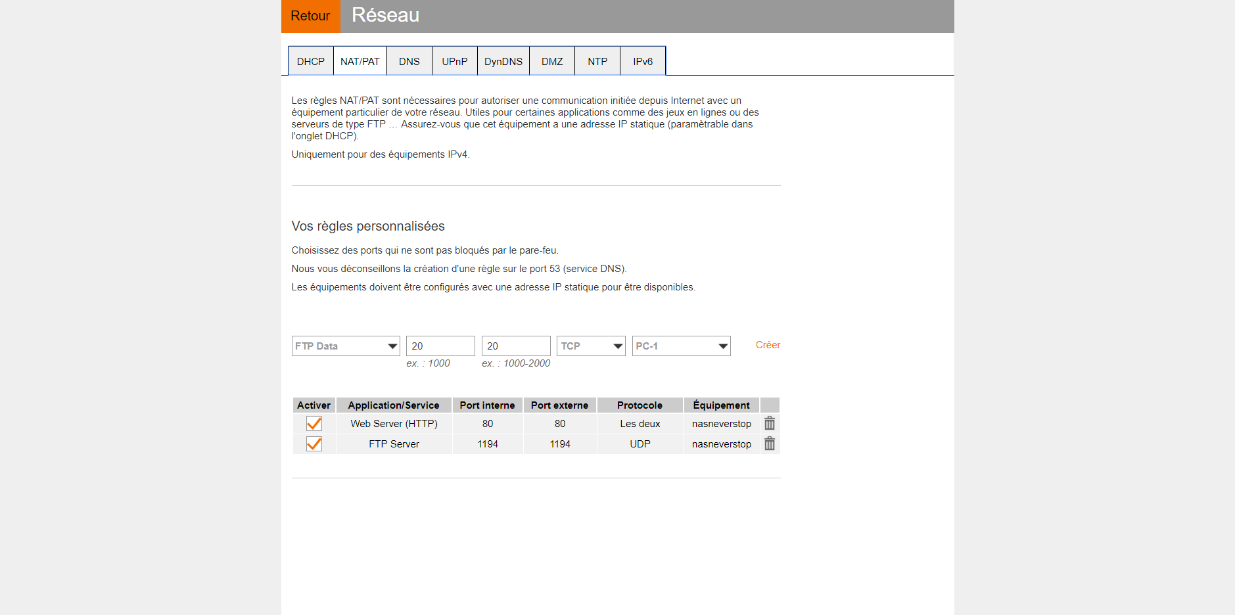Focus the internal port input field

[440, 346]
